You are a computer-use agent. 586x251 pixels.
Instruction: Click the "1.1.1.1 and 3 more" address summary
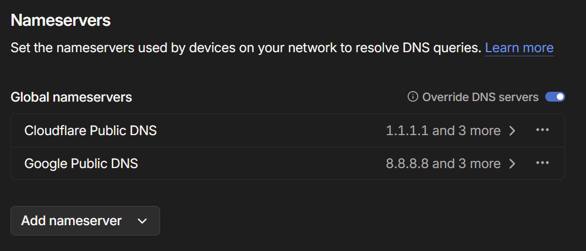click(443, 131)
